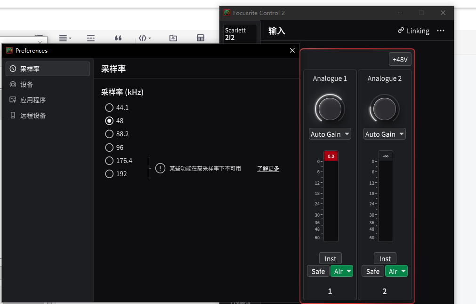The image size is (476, 304).
Task: Open Air mode dropdown on channel 1
Action: (x=349, y=271)
